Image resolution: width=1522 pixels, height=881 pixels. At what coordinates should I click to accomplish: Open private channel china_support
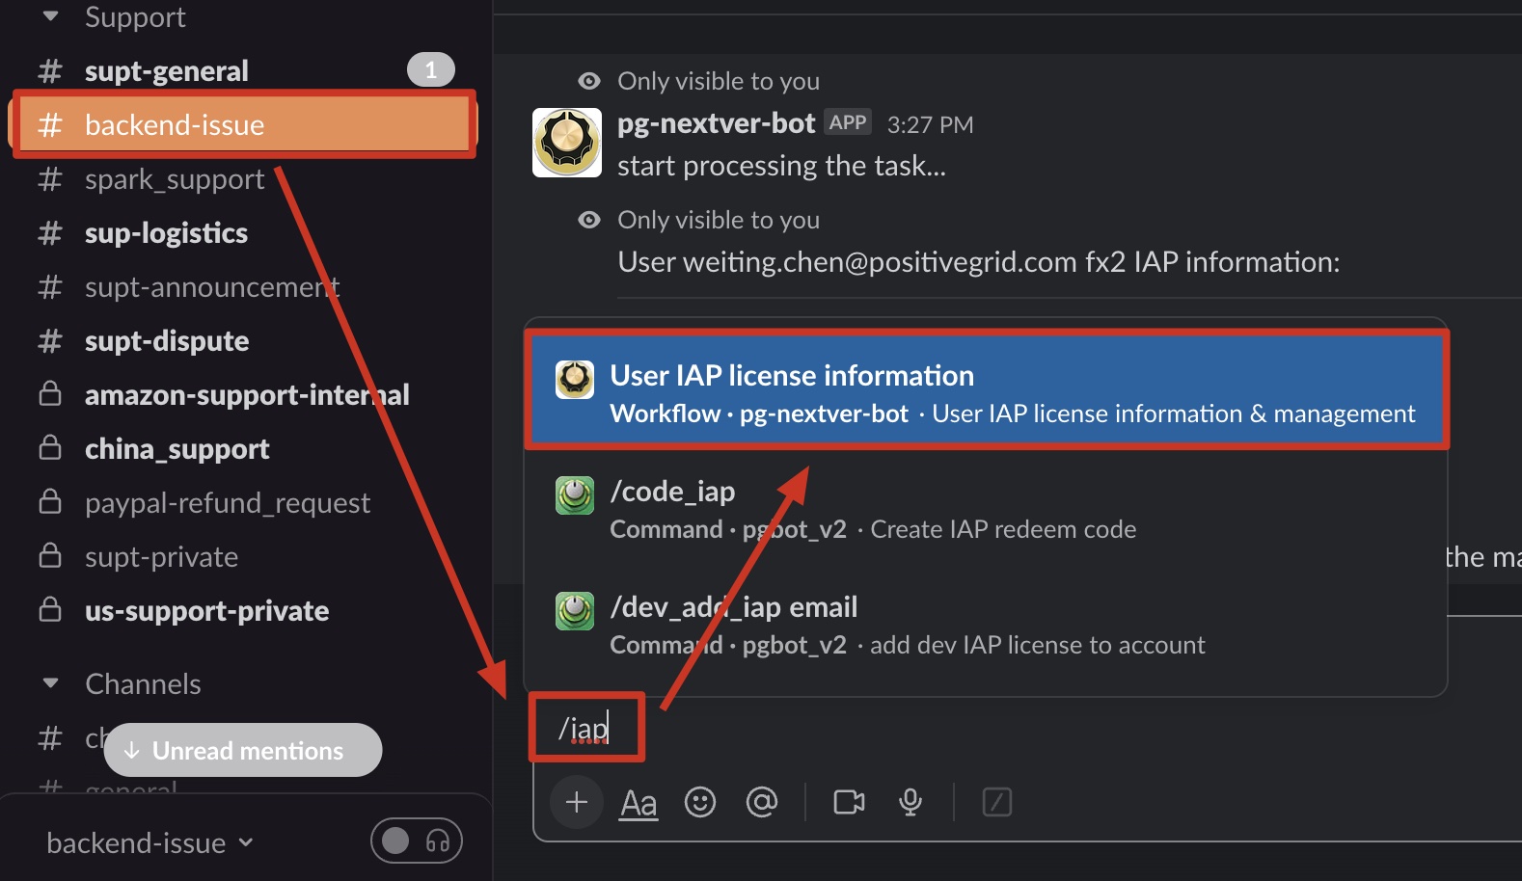pyautogui.click(x=177, y=449)
